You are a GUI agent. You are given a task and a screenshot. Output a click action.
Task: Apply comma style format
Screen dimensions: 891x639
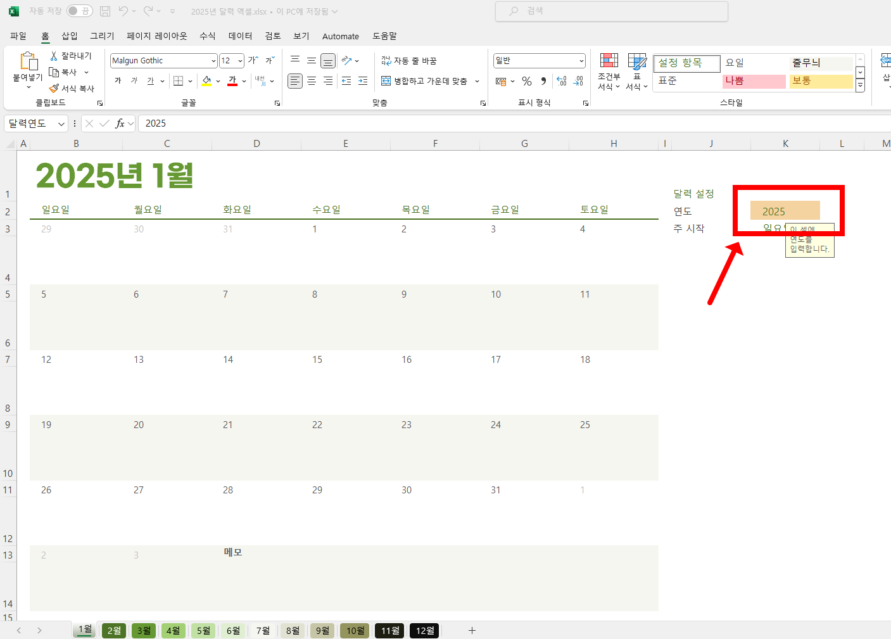point(543,81)
